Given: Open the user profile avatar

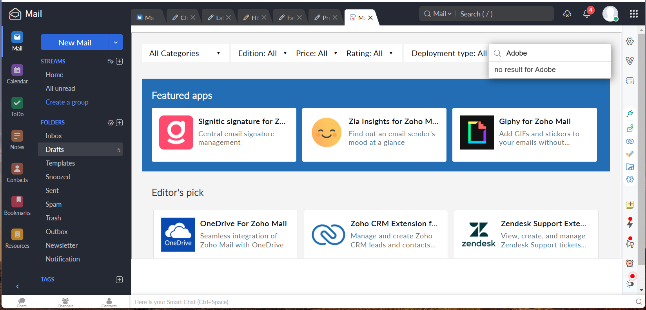Looking at the screenshot, I should 610,14.
